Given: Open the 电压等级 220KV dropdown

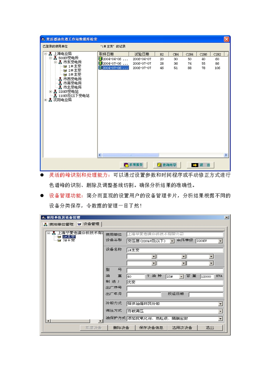Looking at the screenshot, I should tap(220, 241).
